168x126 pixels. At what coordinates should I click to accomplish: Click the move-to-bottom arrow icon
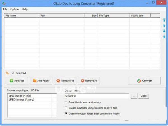coord(164,36)
